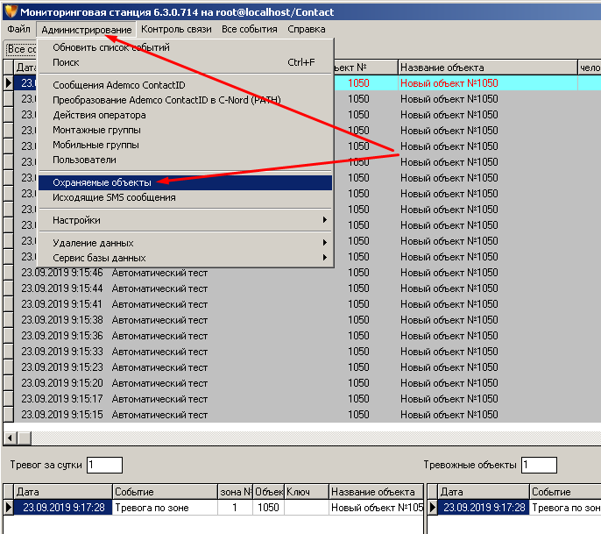Select event row 23.09.2019 9:15:33
Viewport: 601px width, 534px height.
[308, 352]
